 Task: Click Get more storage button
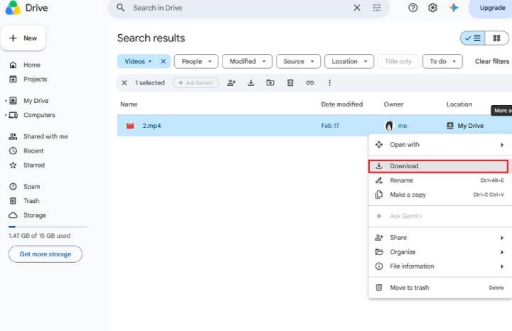[46, 254]
